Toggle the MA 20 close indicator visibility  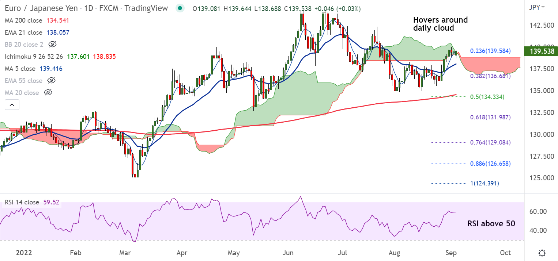pyautogui.click(x=48, y=92)
